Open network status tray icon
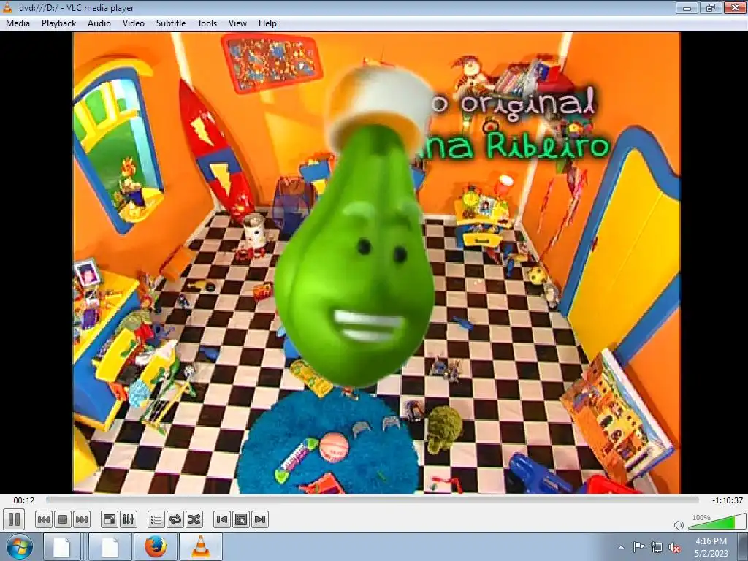This screenshot has height=561, width=748. tap(657, 547)
